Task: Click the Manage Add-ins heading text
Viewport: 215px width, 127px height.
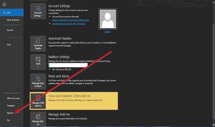Action: 59,114
